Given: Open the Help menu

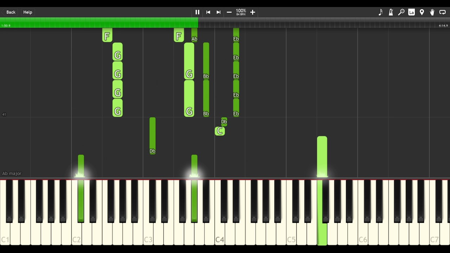Looking at the screenshot, I should (28, 12).
